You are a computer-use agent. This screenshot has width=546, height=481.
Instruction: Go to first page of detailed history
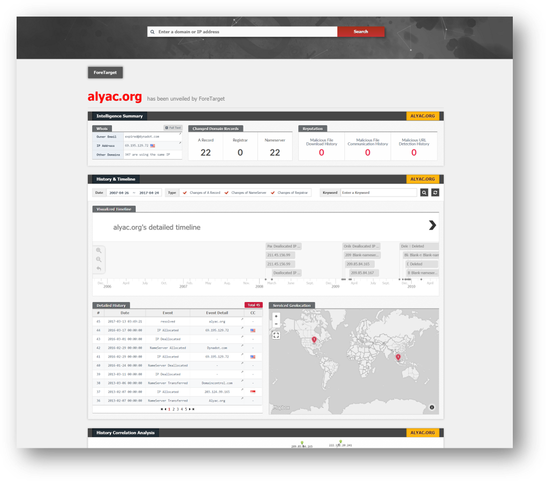click(162, 409)
